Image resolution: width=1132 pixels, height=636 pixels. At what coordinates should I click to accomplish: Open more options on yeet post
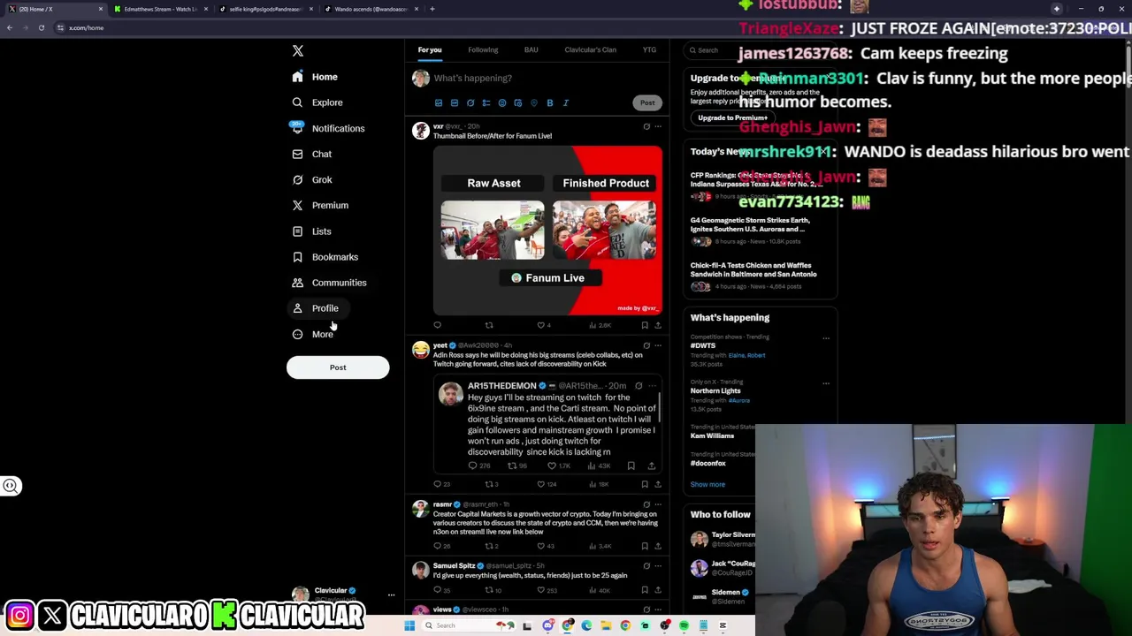pyautogui.click(x=658, y=345)
